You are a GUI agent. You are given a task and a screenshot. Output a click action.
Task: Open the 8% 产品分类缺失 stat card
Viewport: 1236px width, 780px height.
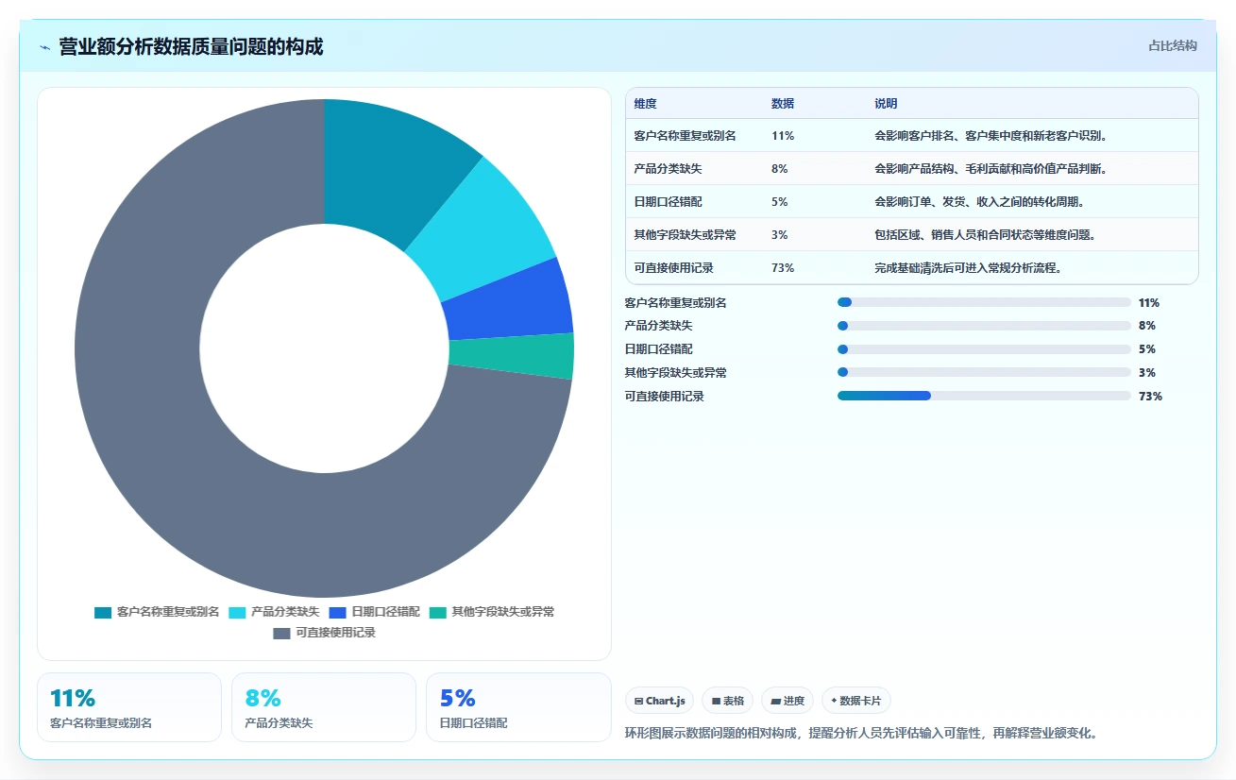point(324,707)
